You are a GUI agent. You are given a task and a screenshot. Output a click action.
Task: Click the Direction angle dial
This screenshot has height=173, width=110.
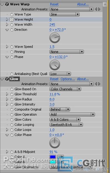[55, 38]
